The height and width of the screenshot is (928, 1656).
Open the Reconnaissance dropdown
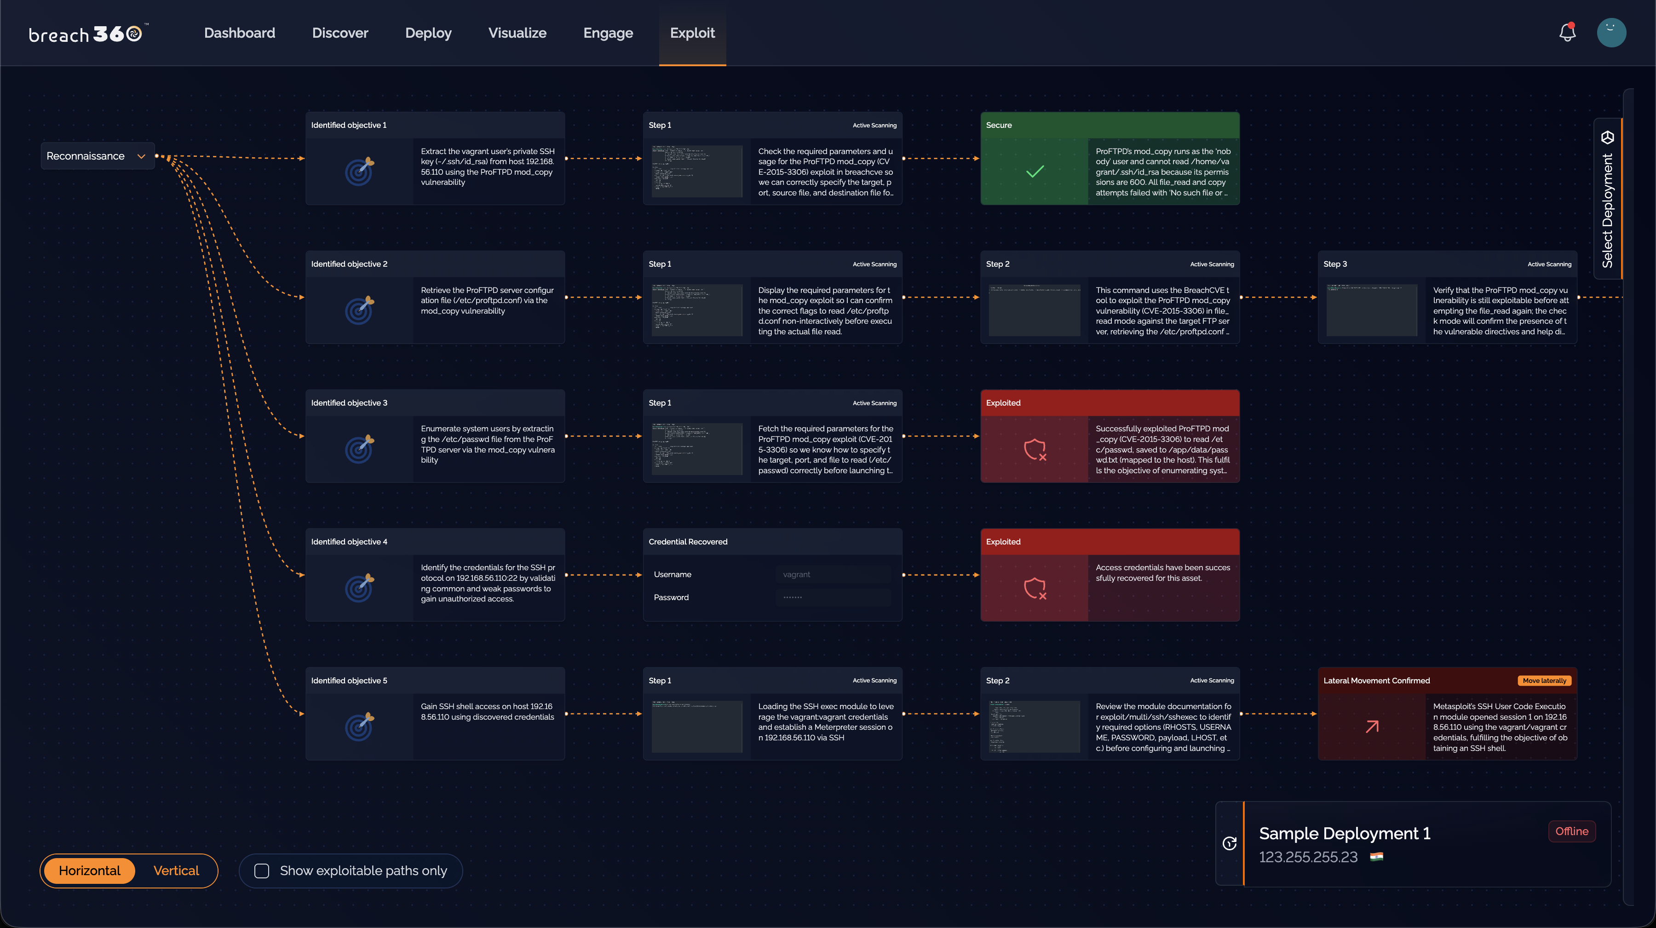(98, 156)
